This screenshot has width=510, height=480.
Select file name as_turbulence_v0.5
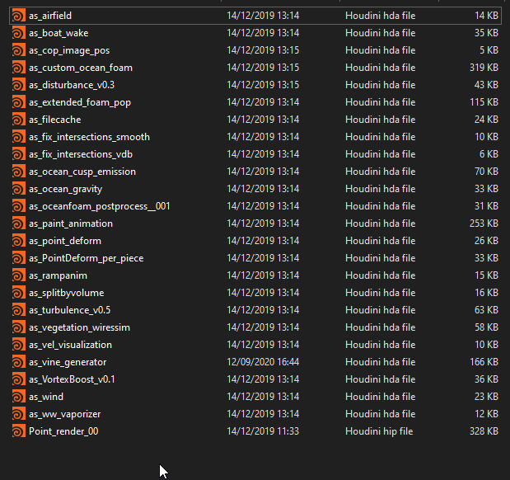(x=69, y=310)
